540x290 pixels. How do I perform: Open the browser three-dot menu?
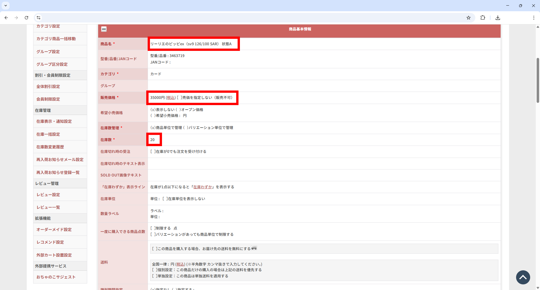(534, 18)
